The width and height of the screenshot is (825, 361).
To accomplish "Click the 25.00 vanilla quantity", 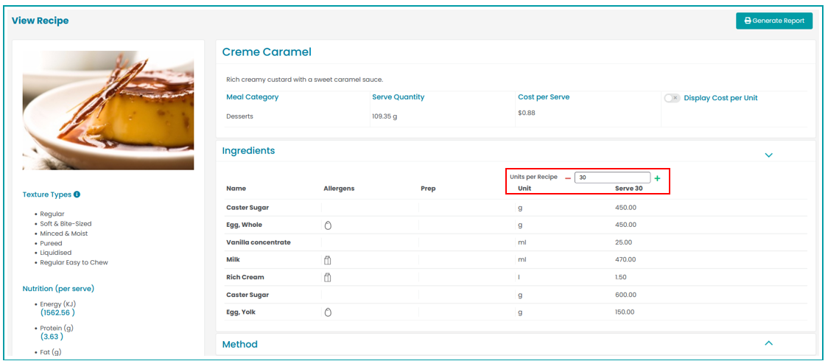I will [x=623, y=242].
